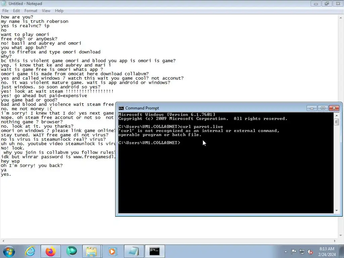Click Notepad vertical scrollbar up arrow
344x258 pixels.
click(x=341, y=17)
